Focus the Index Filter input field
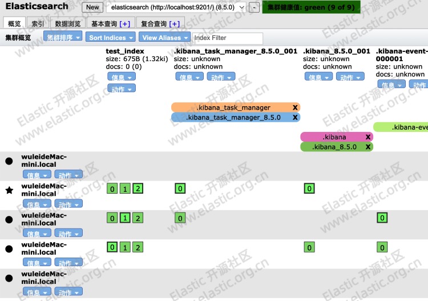Image resolution: width=428 pixels, height=301 pixels. click(x=228, y=38)
